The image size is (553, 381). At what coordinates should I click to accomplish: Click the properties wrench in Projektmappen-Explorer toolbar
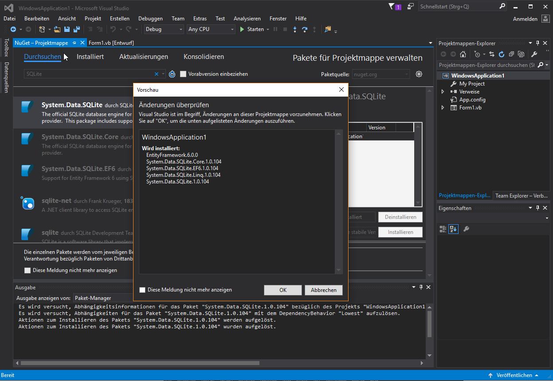534,54
